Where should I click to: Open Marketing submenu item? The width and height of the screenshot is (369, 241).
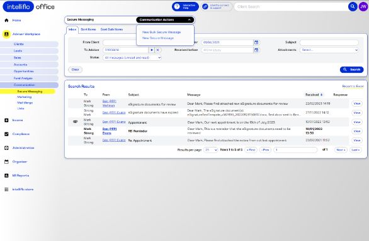coord(24,97)
